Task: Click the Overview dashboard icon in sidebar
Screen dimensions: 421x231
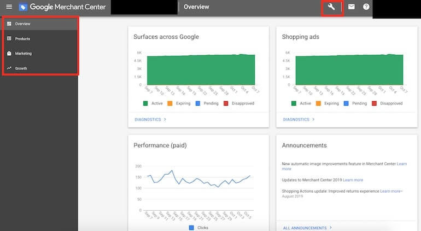Action: pyautogui.click(x=9, y=24)
